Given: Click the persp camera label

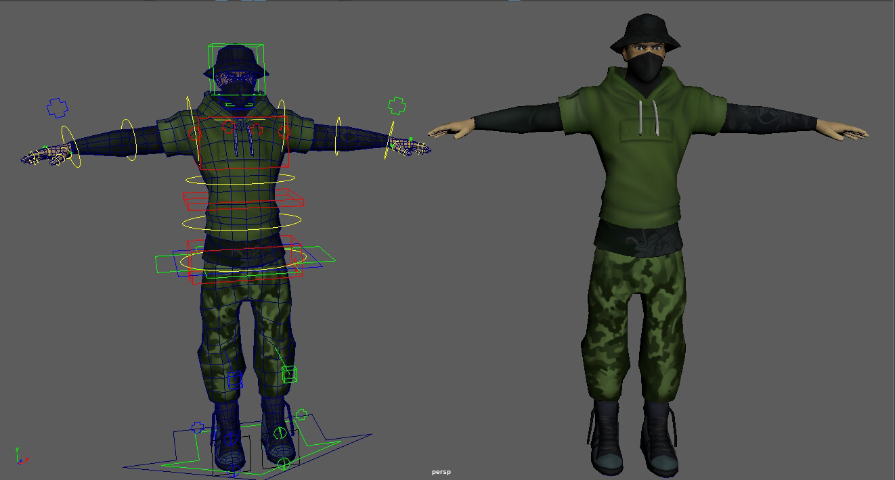Looking at the screenshot, I should (x=441, y=472).
